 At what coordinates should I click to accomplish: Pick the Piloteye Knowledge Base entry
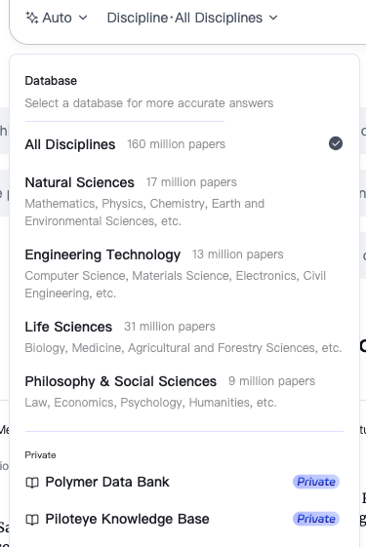point(184,519)
